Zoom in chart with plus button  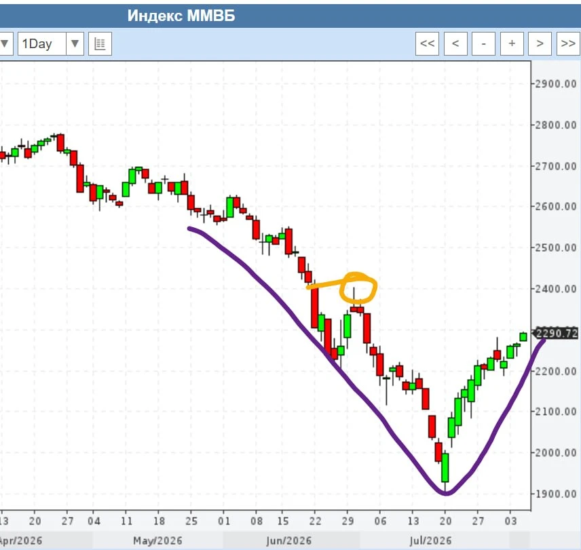pyautogui.click(x=512, y=43)
